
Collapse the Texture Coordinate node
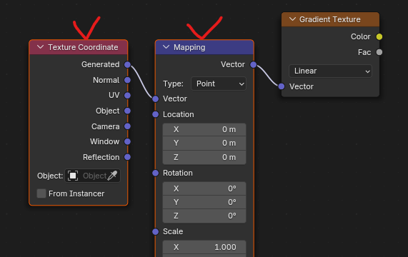[40, 47]
